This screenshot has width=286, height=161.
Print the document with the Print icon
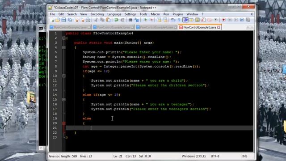(x=88, y=20)
